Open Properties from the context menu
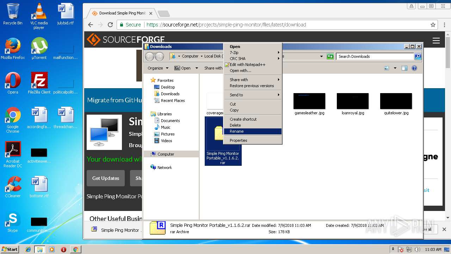The height and width of the screenshot is (254, 451). pos(253,140)
